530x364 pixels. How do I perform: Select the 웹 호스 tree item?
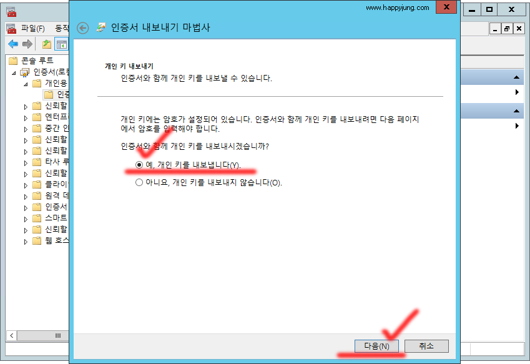[53, 240]
